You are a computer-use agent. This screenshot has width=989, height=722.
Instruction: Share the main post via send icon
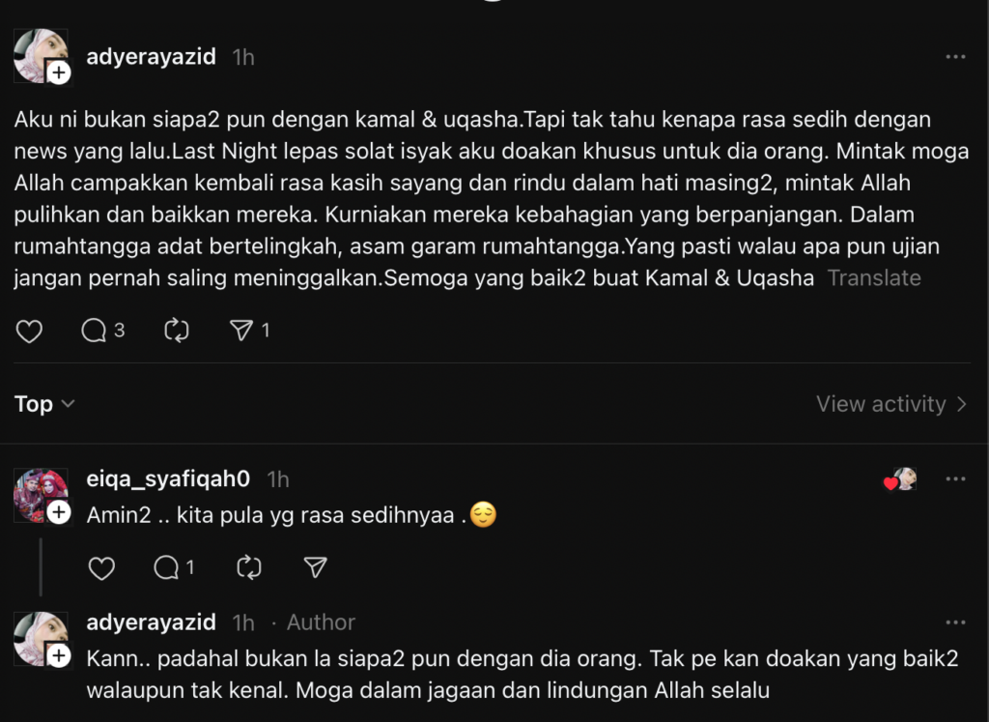[x=250, y=331]
